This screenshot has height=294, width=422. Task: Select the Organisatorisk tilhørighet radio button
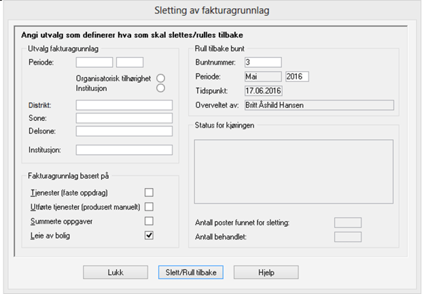point(161,77)
